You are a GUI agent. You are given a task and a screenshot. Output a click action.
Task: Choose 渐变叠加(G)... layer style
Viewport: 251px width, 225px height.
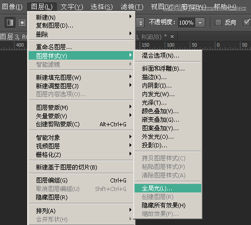pyautogui.click(x=168, y=120)
